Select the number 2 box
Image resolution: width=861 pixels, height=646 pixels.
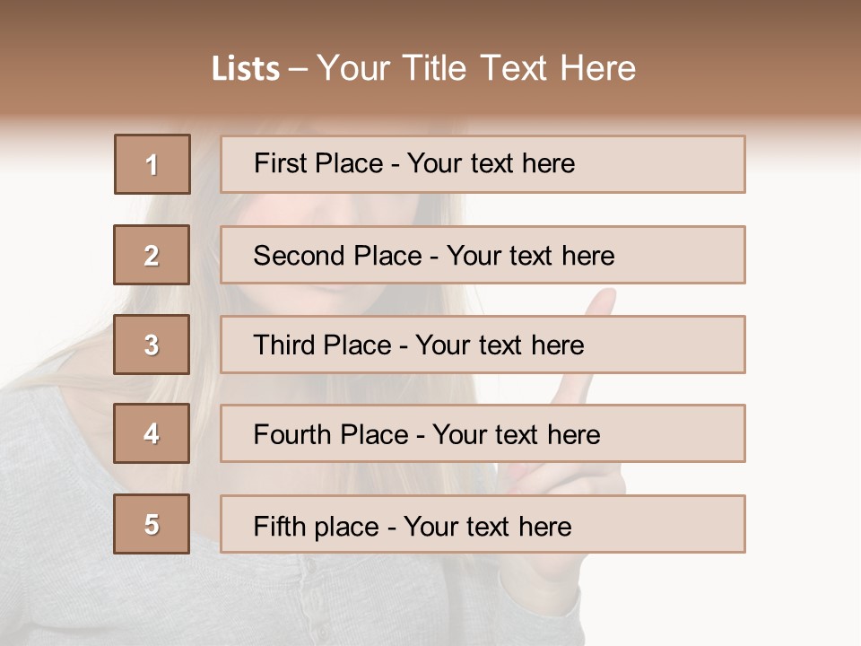(x=152, y=255)
